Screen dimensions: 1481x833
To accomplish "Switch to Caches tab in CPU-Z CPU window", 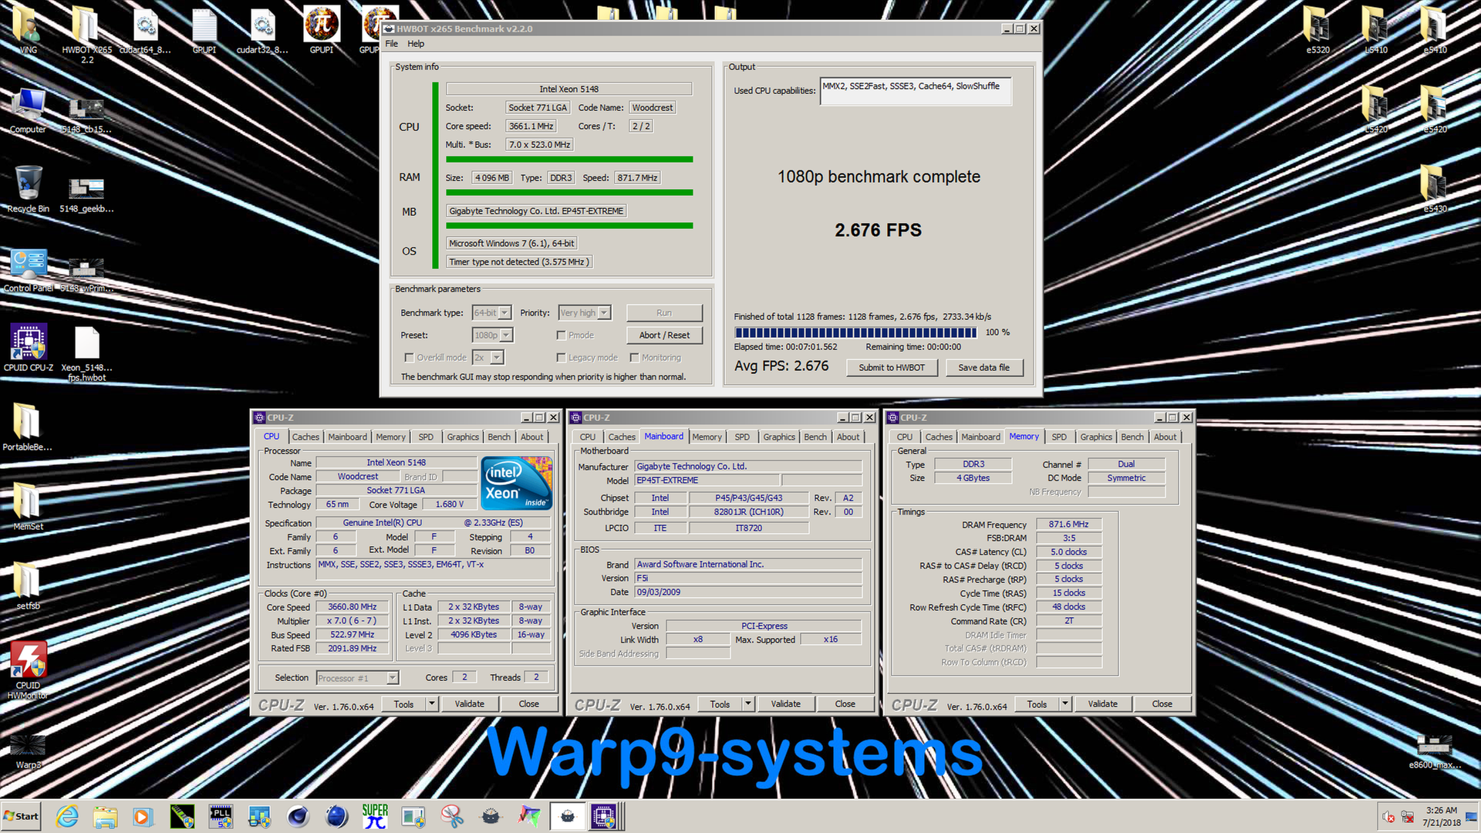I will point(305,437).
